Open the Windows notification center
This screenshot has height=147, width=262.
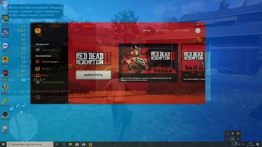[258, 144]
